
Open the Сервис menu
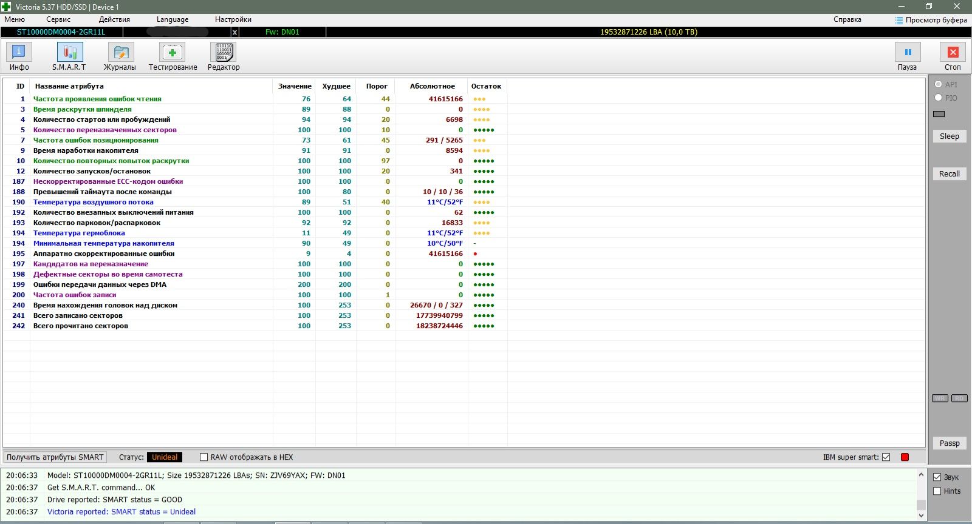(58, 19)
